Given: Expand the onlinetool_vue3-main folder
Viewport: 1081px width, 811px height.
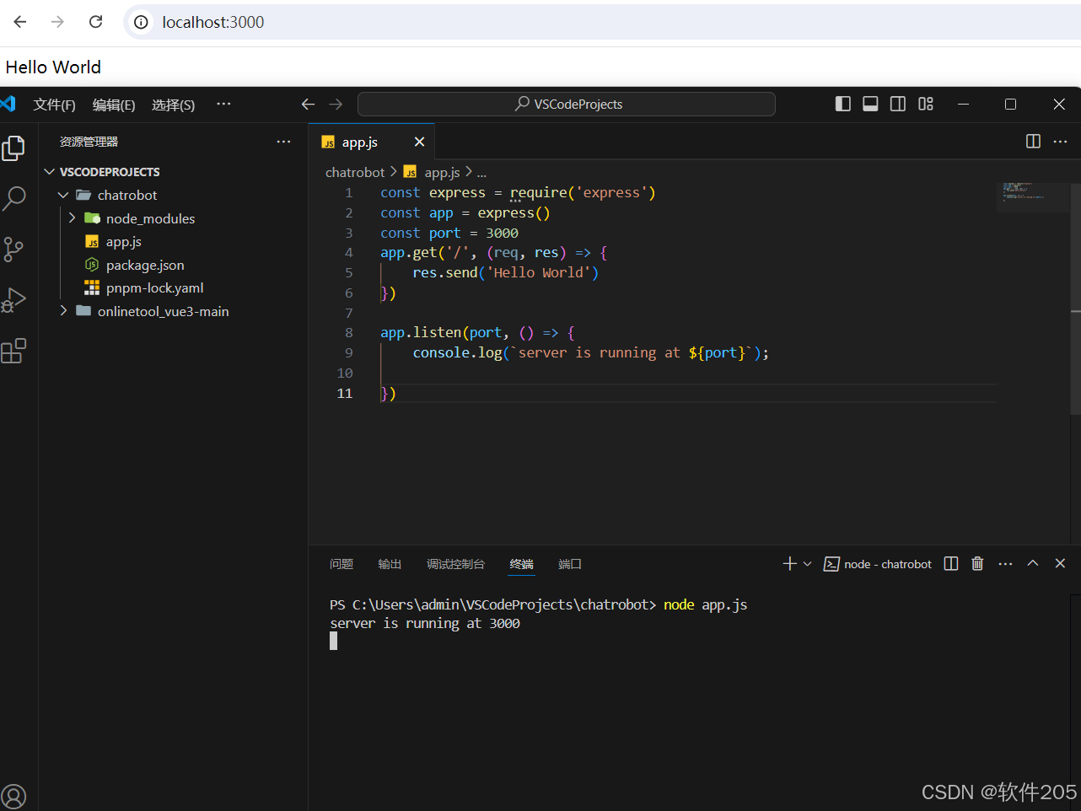Looking at the screenshot, I should click(x=63, y=311).
